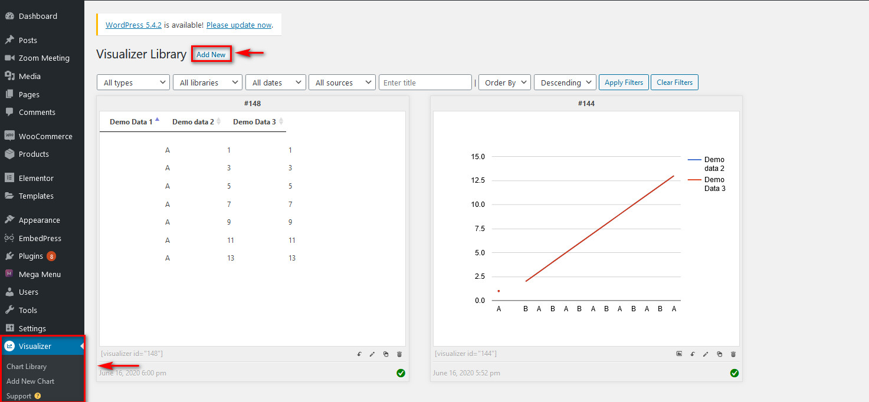Click the Visualizer Library heading

pyautogui.click(x=142, y=54)
